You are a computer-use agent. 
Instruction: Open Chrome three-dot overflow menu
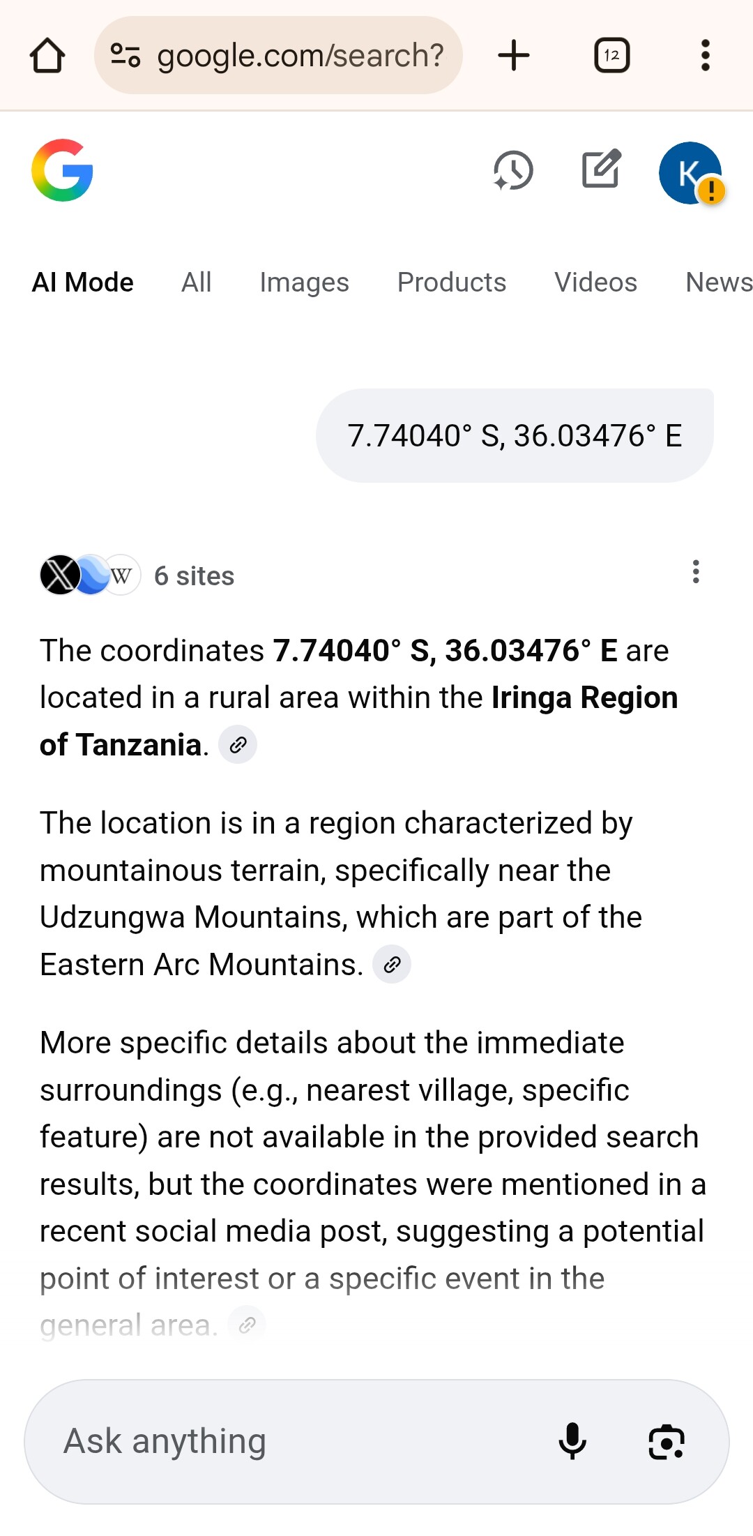click(705, 55)
